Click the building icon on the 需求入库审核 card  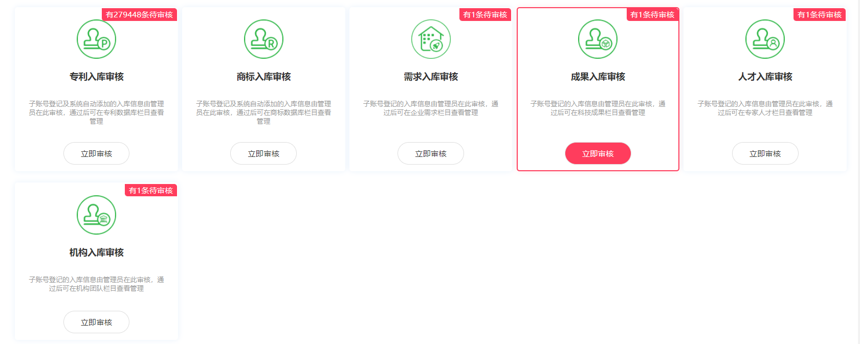(431, 39)
